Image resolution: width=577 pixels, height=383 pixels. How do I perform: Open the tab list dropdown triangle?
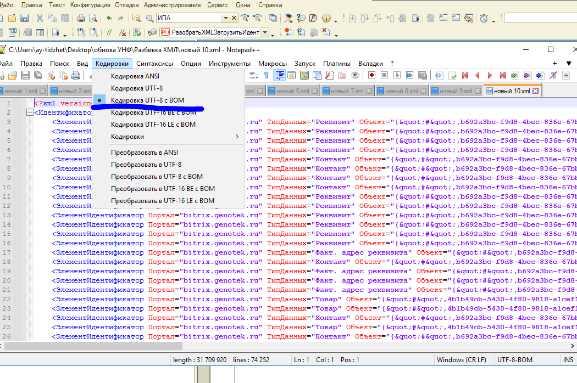[569, 64]
